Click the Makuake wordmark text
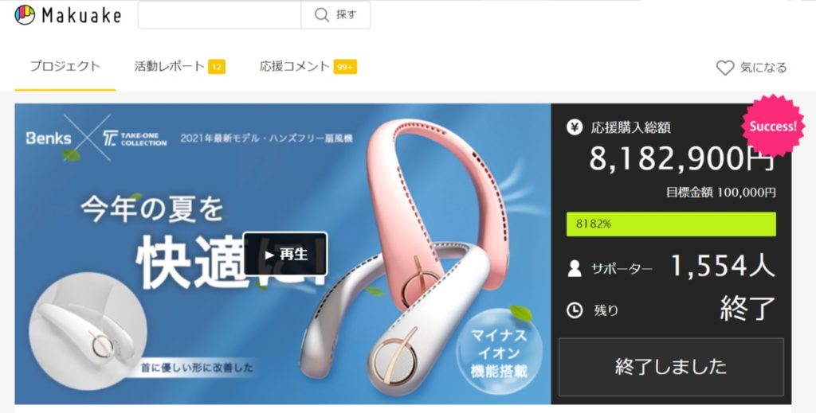 click(x=82, y=16)
